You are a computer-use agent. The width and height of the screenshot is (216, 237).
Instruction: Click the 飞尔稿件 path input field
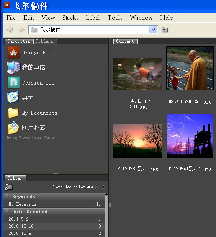[93, 30]
